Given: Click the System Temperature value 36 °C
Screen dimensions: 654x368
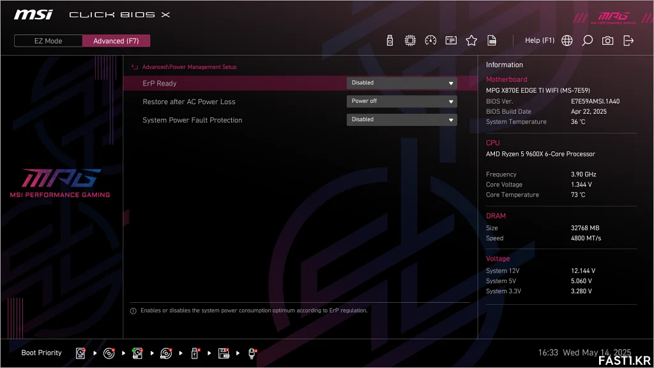Looking at the screenshot, I should click(578, 122).
